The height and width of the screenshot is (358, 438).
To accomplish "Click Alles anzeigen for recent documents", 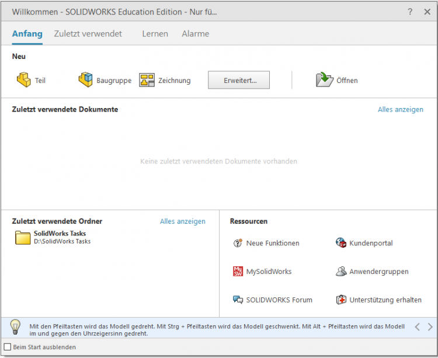I will (400, 109).
